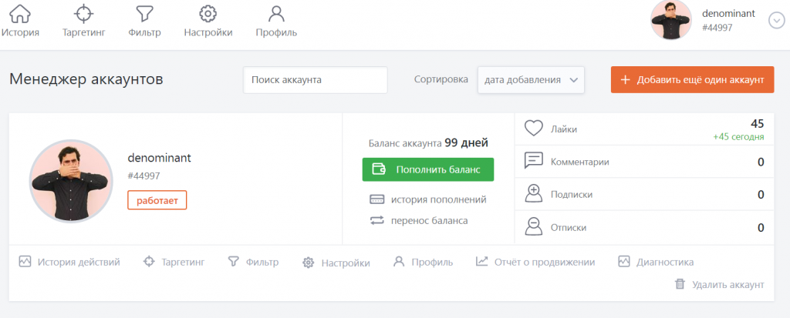Click the green Пополнить баланс button
The height and width of the screenshot is (318, 790).
(427, 169)
